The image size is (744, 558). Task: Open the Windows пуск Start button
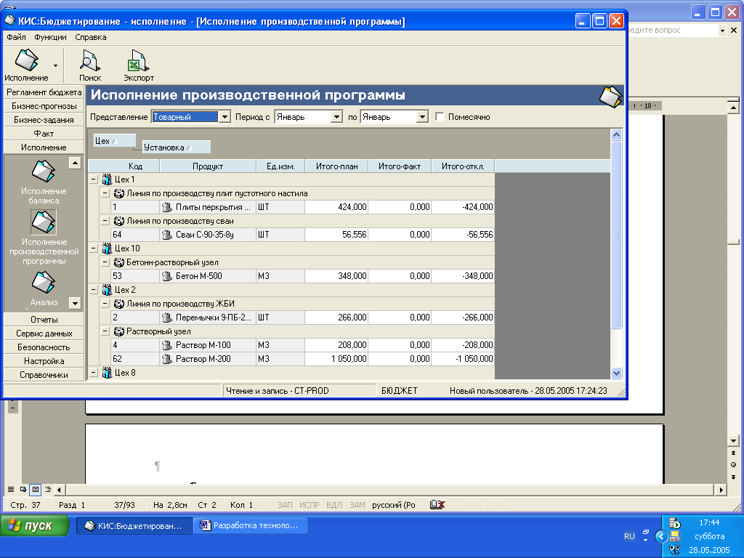coord(34,526)
